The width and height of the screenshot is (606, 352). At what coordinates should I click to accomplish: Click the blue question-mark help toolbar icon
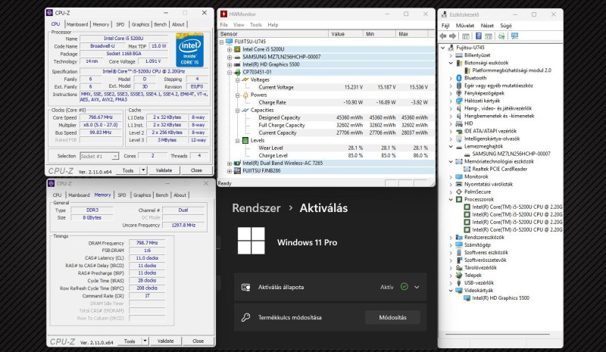pos(479,36)
